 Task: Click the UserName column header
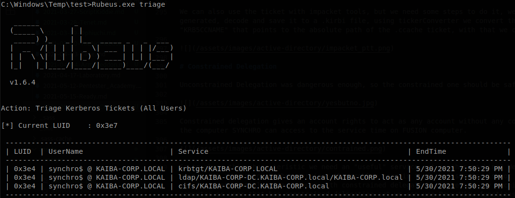click(66, 151)
